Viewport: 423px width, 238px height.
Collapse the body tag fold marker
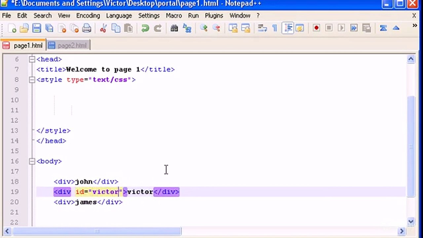tap(32, 161)
